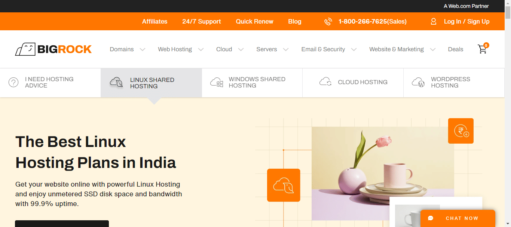The image size is (511, 227).
Task: Click the question mark hosting advice icon
Action: click(x=13, y=82)
